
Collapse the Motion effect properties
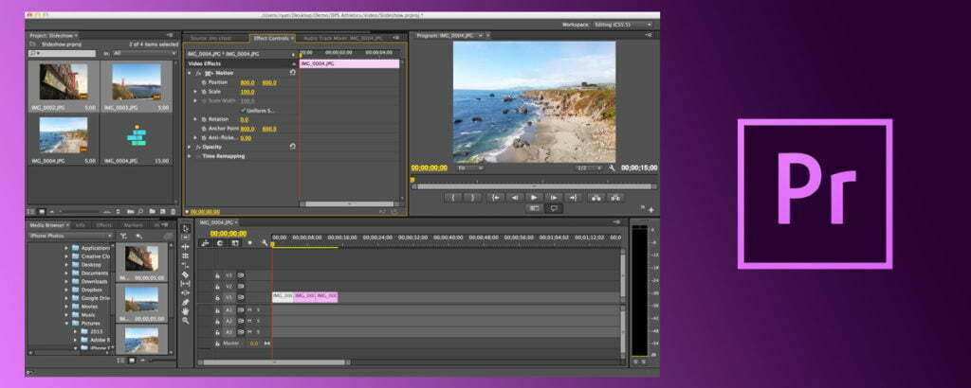tap(190, 73)
